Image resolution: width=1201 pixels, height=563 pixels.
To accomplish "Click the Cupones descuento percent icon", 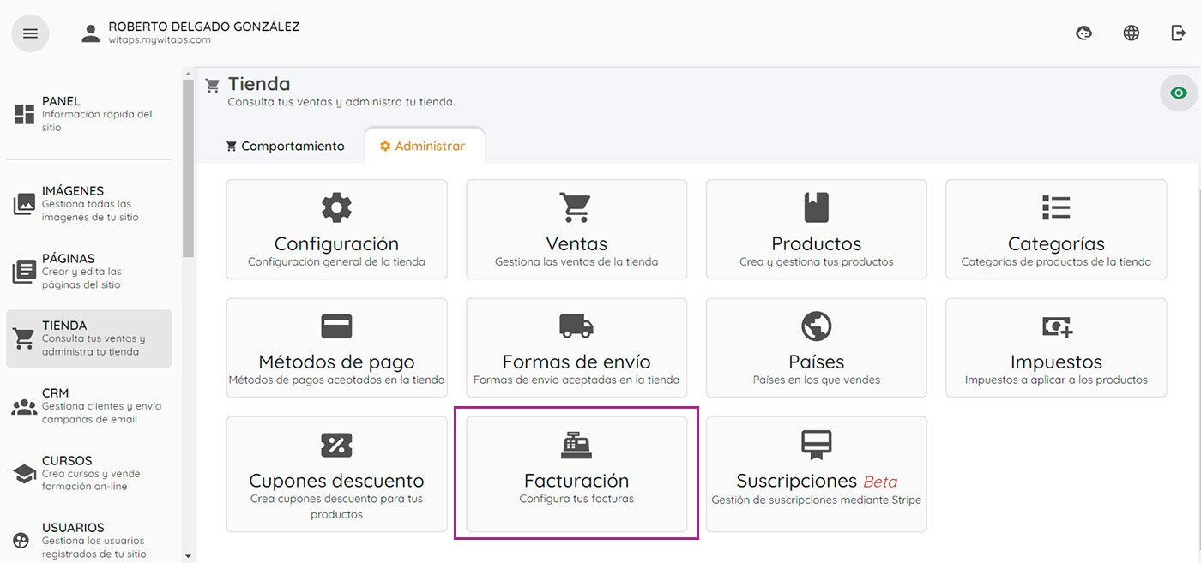I will pyautogui.click(x=336, y=445).
